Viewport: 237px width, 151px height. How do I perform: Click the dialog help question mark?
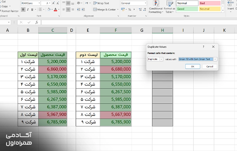203,47
